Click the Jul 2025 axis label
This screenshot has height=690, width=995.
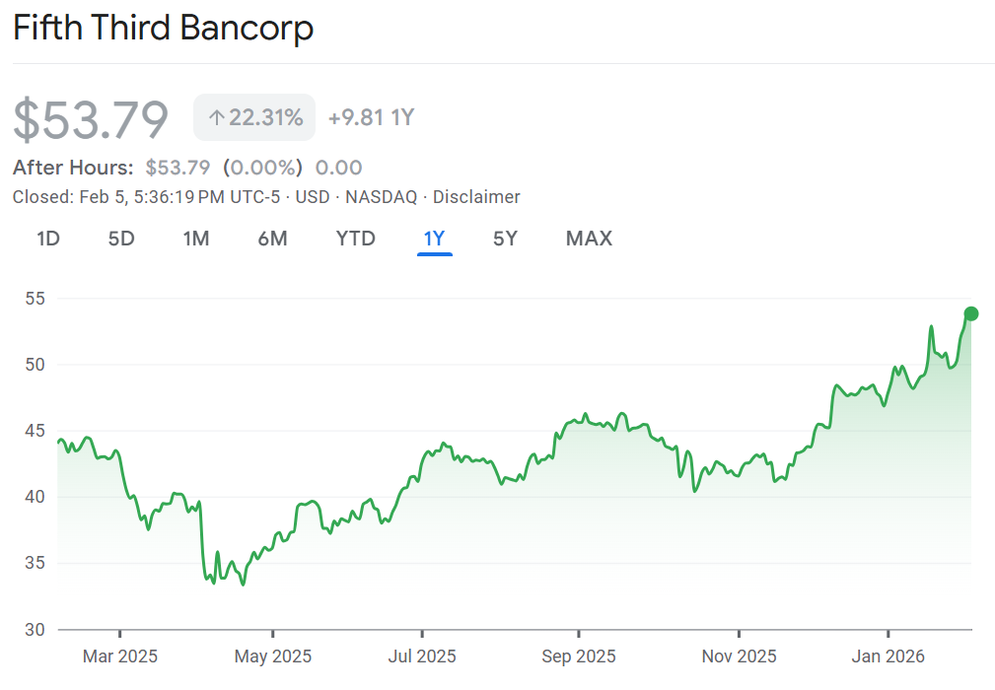tap(422, 655)
